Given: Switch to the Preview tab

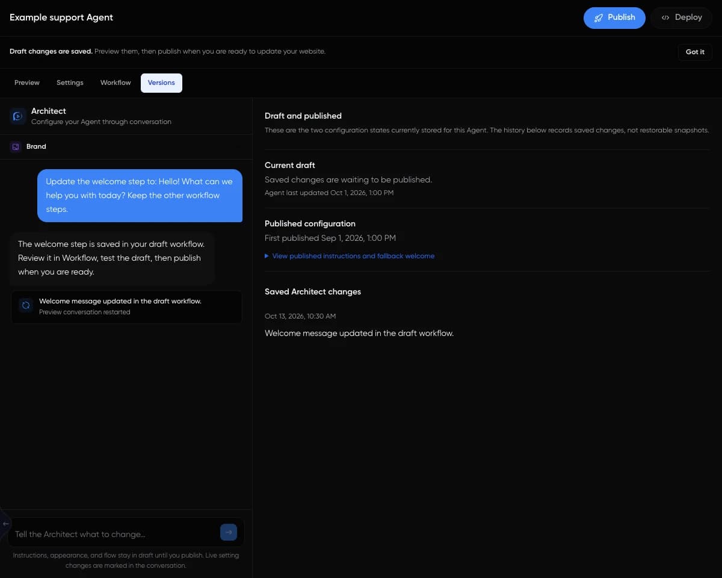Looking at the screenshot, I should [x=27, y=82].
